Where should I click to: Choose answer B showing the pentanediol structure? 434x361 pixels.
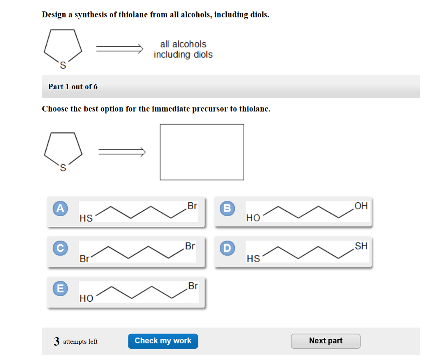[306, 212]
